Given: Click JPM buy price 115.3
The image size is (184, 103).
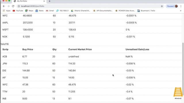Looking at the screenshot, I should click(x=25, y=64).
